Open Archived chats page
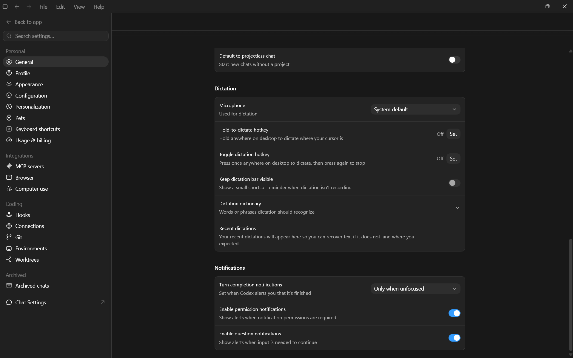This screenshot has width=573, height=358. click(x=56, y=286)
